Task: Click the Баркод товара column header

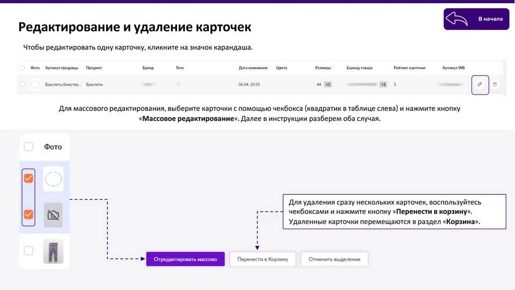Action: [359, 68]
